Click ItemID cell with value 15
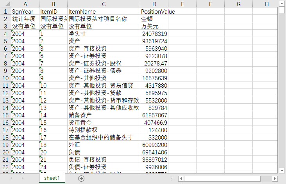 (x=54, y=122)
